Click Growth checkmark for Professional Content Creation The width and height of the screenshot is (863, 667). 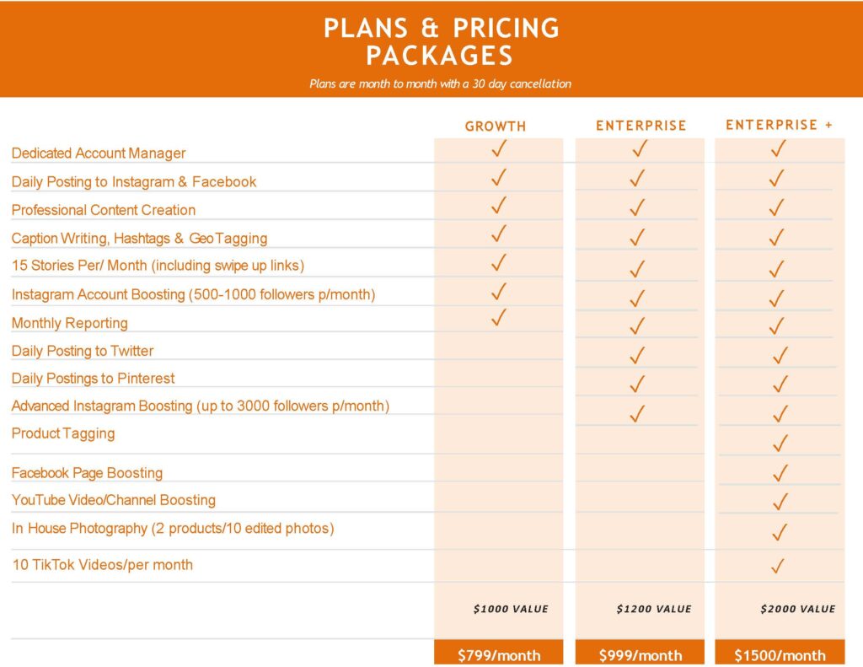(x=498, y=205)
